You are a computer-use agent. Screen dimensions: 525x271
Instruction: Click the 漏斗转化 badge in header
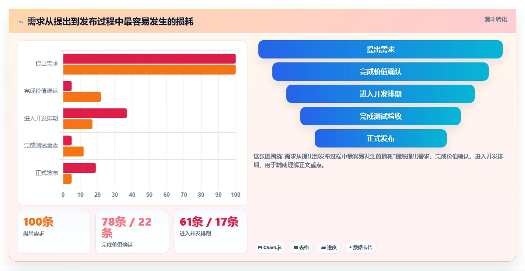coord(496,20)
